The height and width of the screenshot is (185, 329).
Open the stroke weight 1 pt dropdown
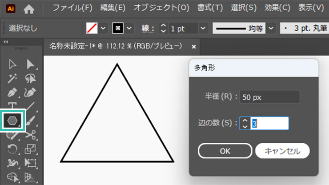pos(203,28)
